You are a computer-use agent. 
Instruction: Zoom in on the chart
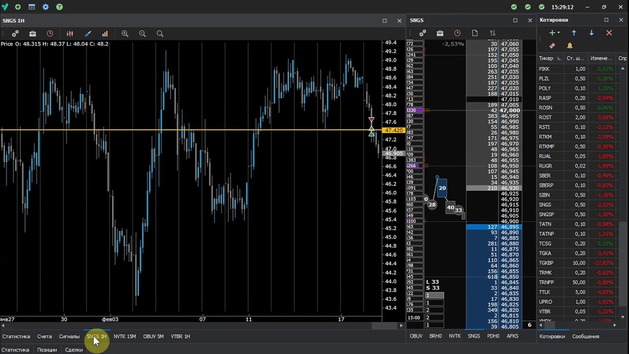125,33
